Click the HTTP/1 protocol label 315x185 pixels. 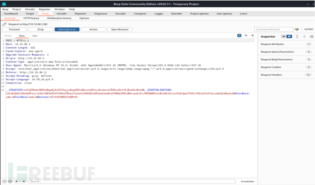click(x=309, y=30)
